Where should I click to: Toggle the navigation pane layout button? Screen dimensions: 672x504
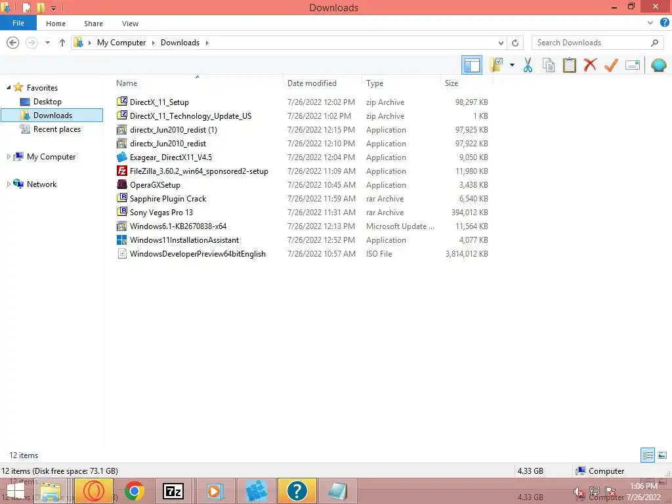coord(472,65)
